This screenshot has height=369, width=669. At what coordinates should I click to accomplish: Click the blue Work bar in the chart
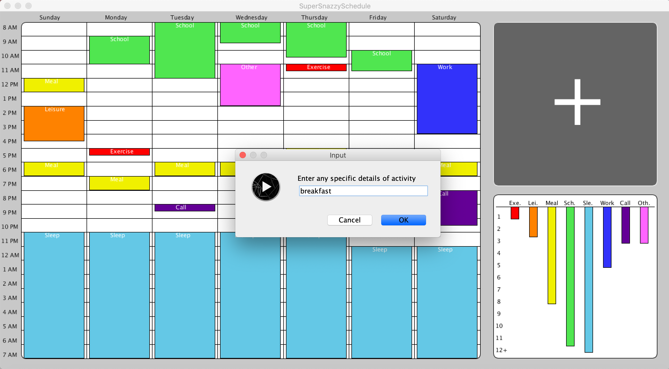point(607,237)
